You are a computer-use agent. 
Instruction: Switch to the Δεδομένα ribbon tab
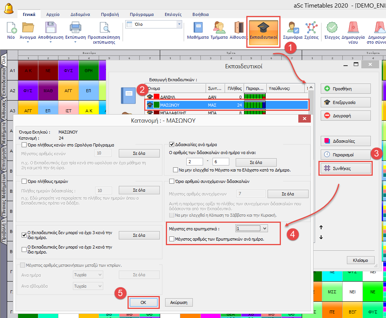pyautogui.click(x=80, y=14)
